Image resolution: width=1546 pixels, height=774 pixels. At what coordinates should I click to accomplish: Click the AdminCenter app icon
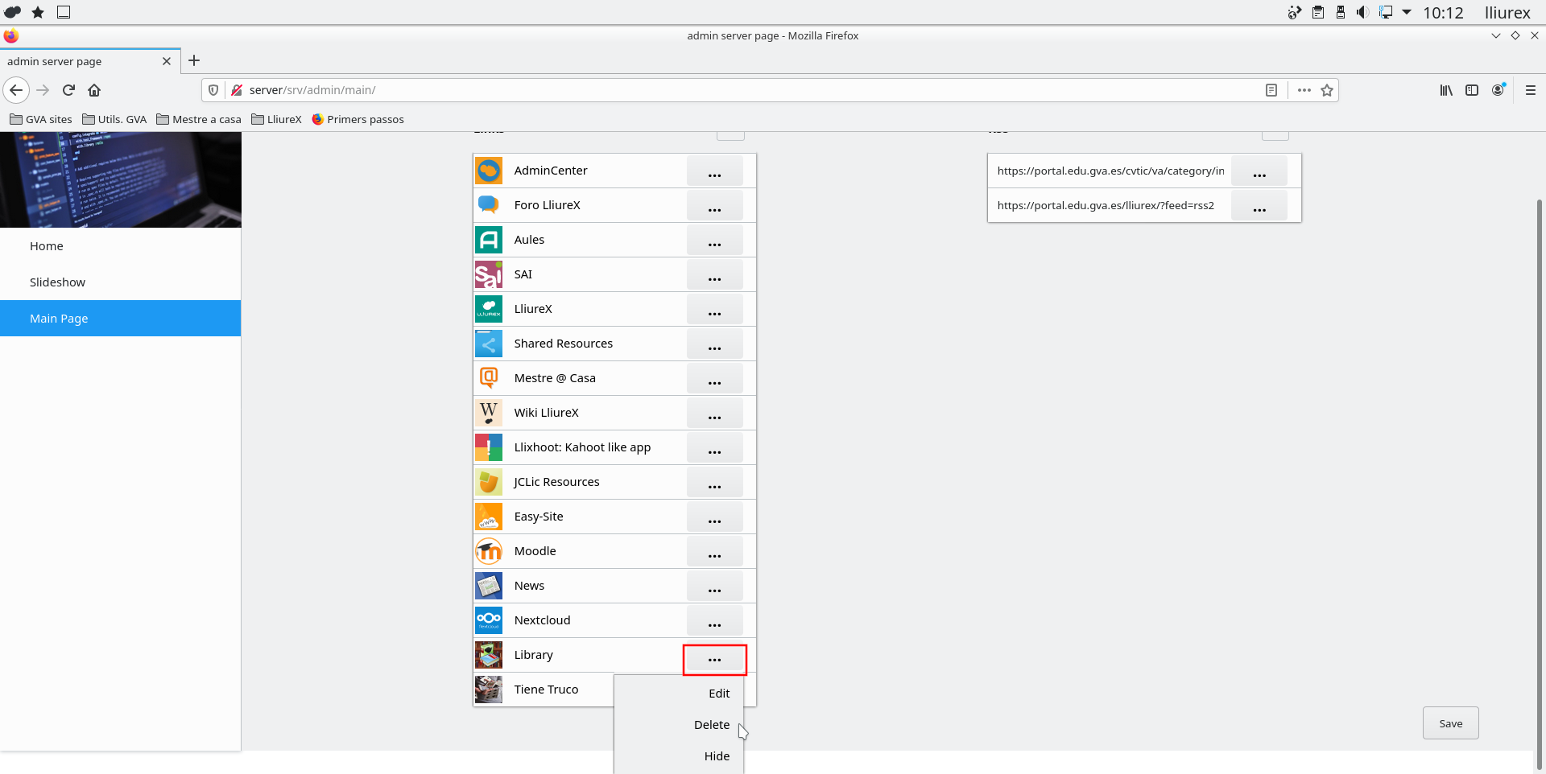point(488,171)
